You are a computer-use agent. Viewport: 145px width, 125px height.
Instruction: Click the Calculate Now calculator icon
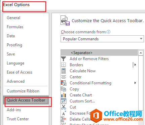(x=64, y=71)
